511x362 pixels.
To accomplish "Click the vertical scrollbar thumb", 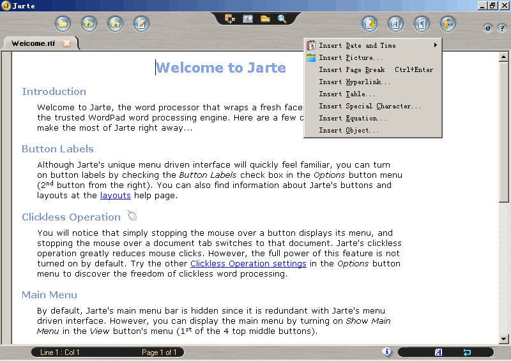I will pyautogui.click(x=503, y=132).
